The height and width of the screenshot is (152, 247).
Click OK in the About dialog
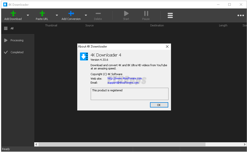click(x=159, y=105)
